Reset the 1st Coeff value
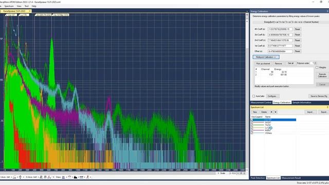This screenshot has height=185, width=329. pyautogui.click(x=297, y=46)
